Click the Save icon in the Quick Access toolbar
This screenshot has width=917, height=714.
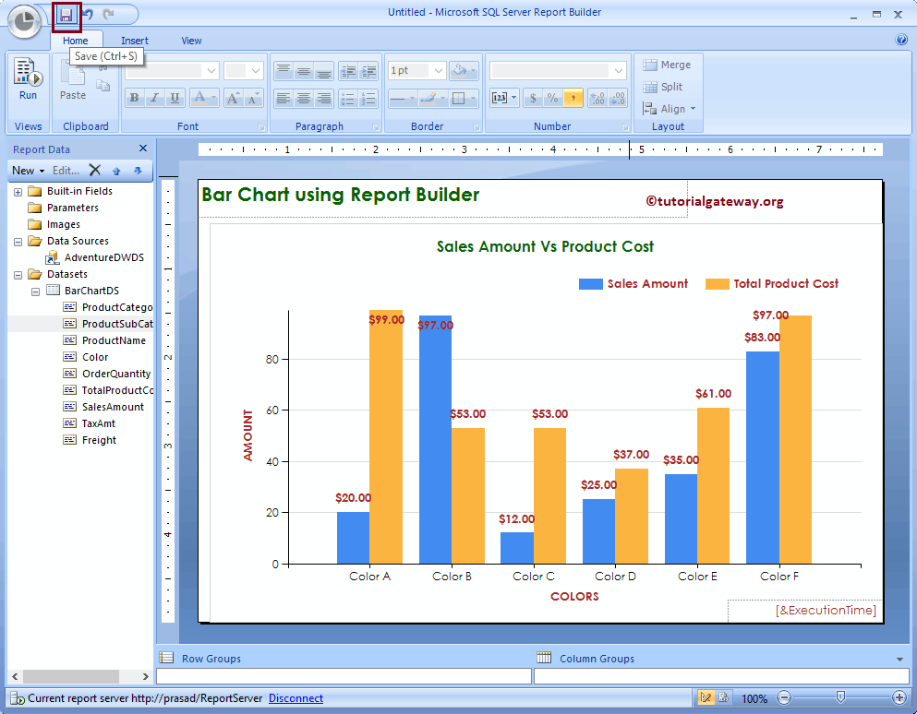coord(66,15)
